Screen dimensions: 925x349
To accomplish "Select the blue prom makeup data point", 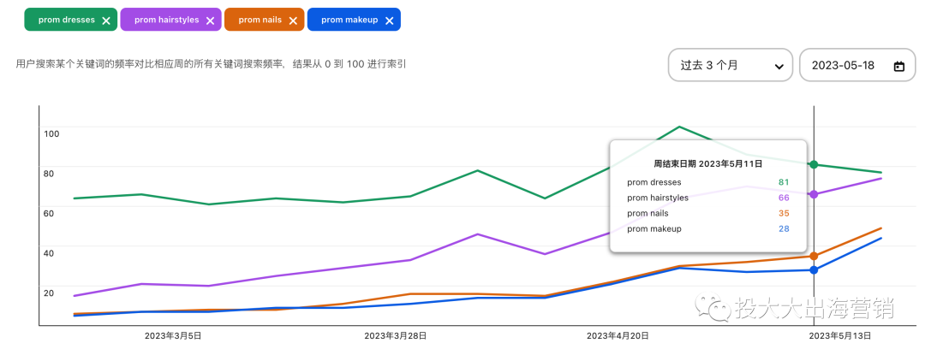I will [x=814, y=270].
